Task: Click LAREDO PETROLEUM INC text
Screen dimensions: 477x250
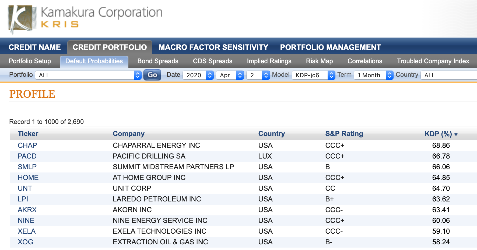Action: click(157, 199)
